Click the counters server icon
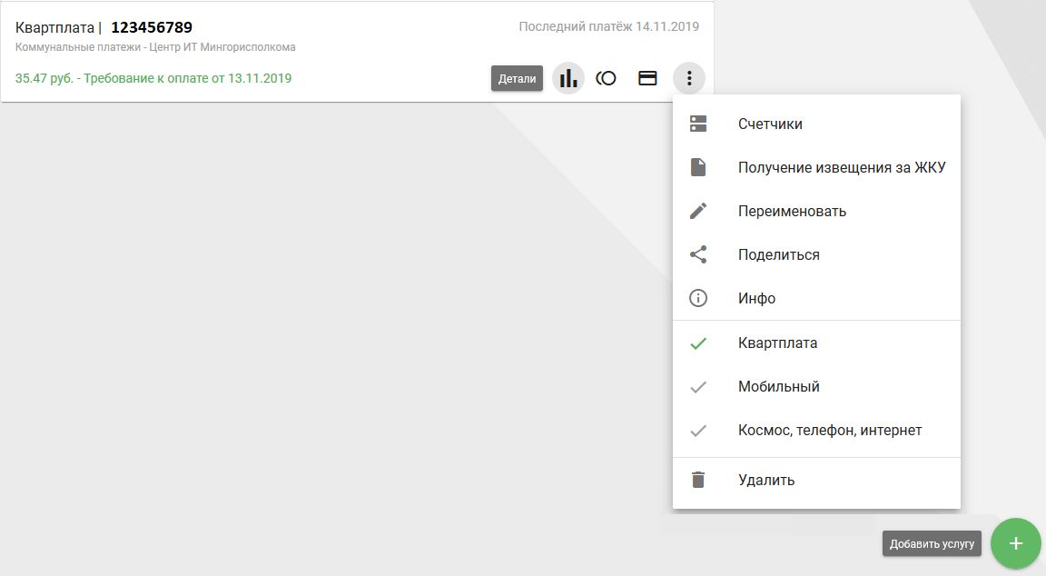 tap(698, 124)
